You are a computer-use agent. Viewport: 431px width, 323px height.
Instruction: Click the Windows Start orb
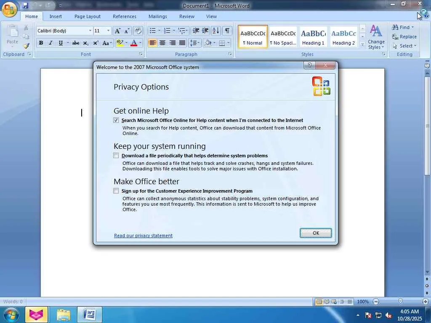[x=11, y=315]
